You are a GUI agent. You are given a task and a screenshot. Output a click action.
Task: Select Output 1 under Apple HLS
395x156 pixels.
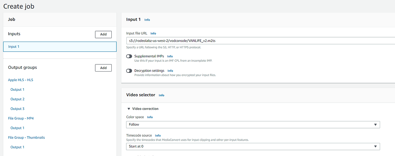(17, 89)
